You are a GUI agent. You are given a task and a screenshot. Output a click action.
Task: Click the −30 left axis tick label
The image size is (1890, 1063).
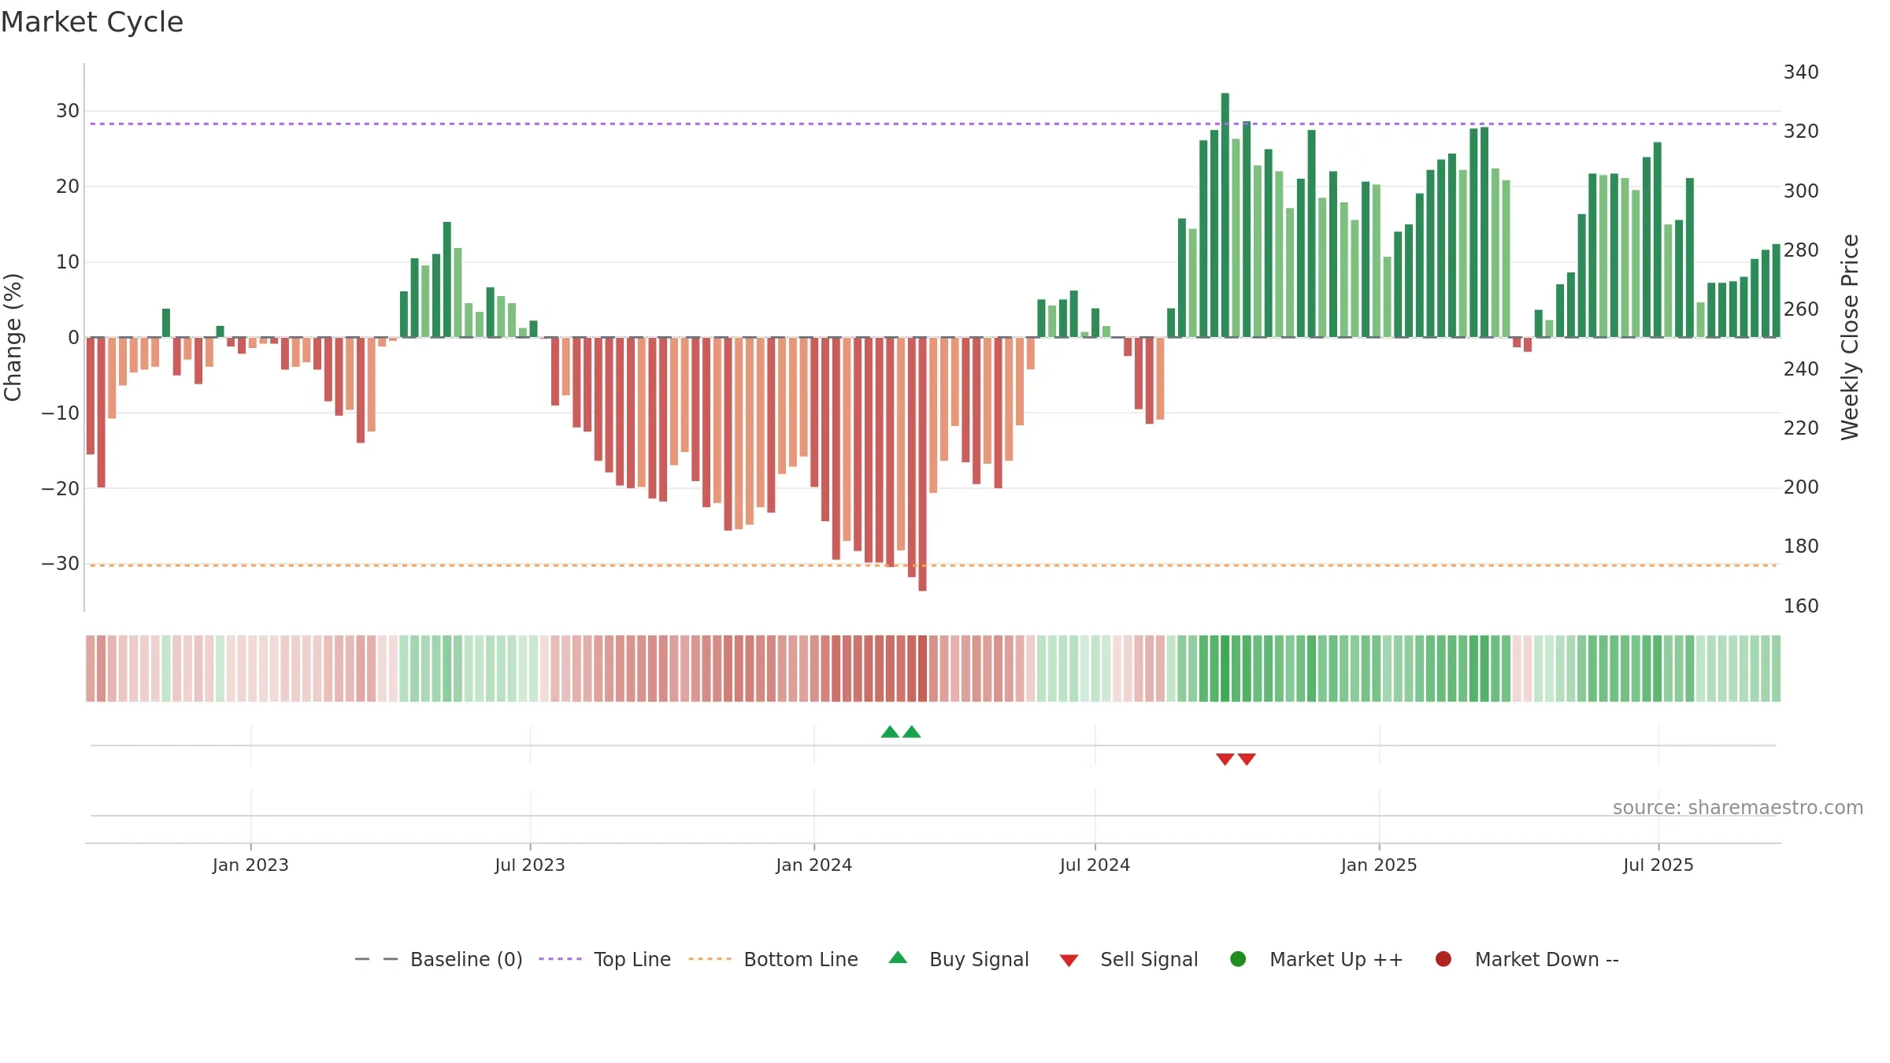pos(60,564)
